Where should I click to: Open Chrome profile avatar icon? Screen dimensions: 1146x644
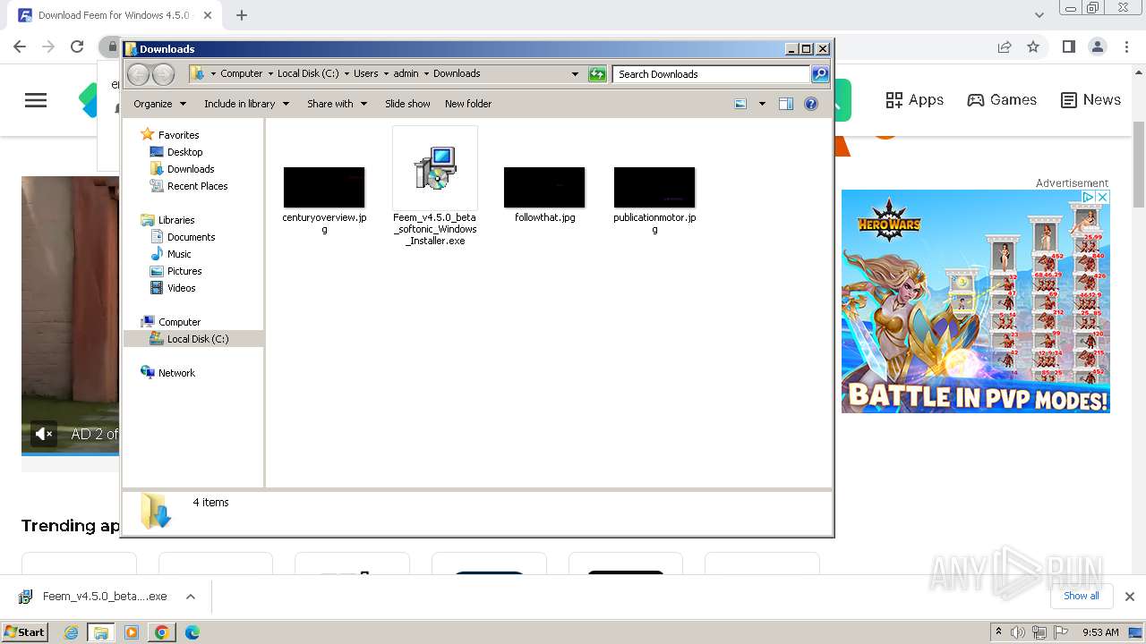[x=1097, y=47]
